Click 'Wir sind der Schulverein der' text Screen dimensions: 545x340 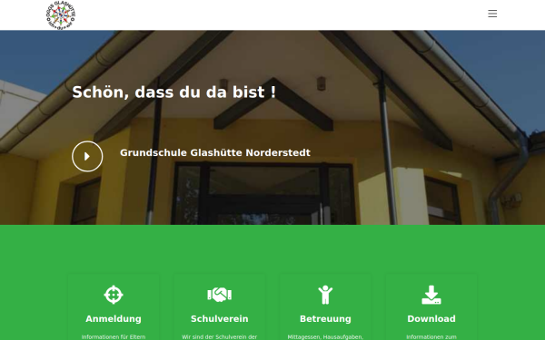(219, 336)
